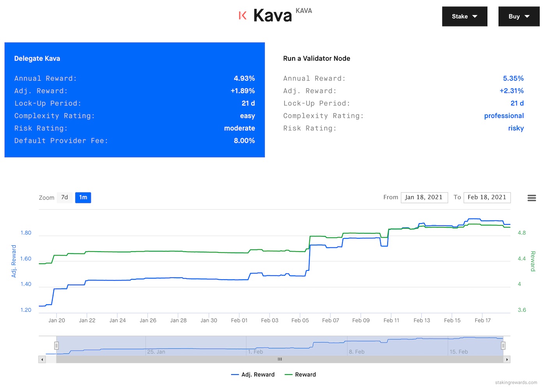The width and height of the screenshot is (546, 387).
Task: Toggle the Reward series in legend
Action: coord(300,375)
